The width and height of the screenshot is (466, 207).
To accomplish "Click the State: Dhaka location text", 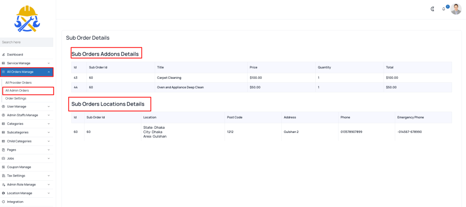I will pyautogui.click(x=154, y=127).
